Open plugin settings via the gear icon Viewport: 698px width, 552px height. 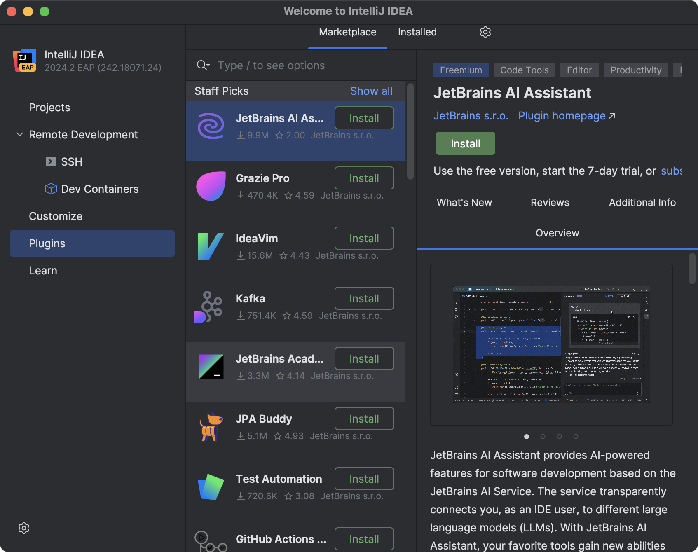coord(485,32)
